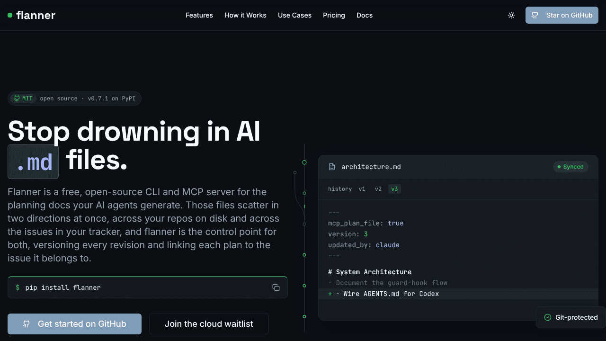Click the 'open source · v0.7.1 on PyPI' text
Image resolution: width=606 pixels, height=341 pixels.
88,99
